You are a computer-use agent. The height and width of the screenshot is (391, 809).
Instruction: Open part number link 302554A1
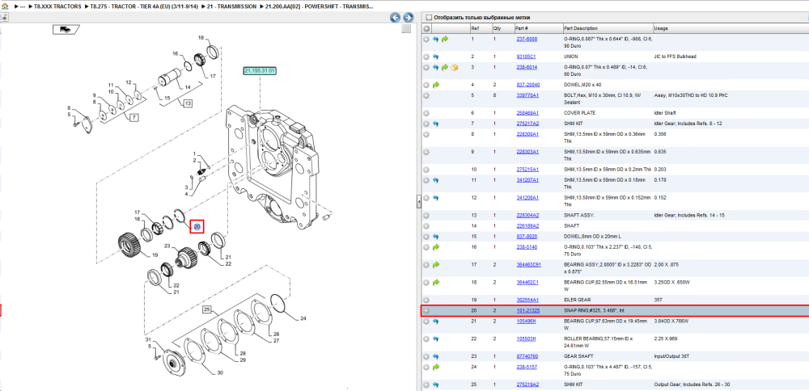pyautogui.click(x=527, y=300)
